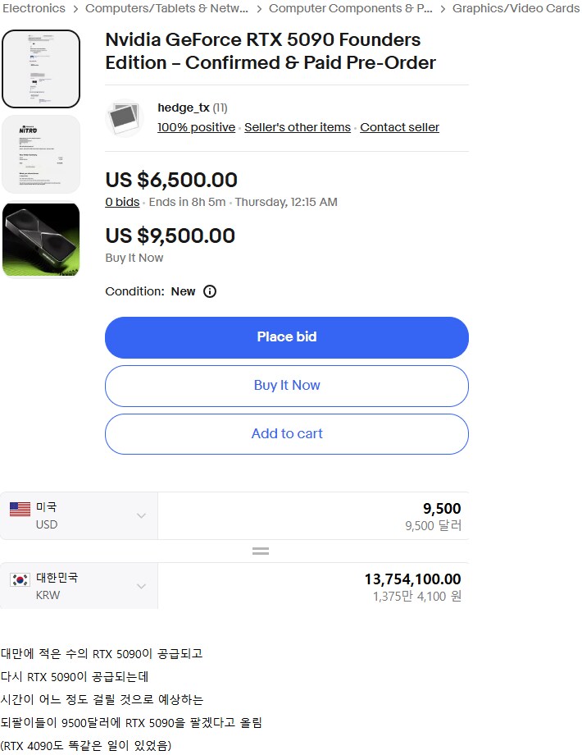Image resolution: width=582 pixels, height=755 pixels.
Task: Open Seller's other items
Action: point(297,127)
